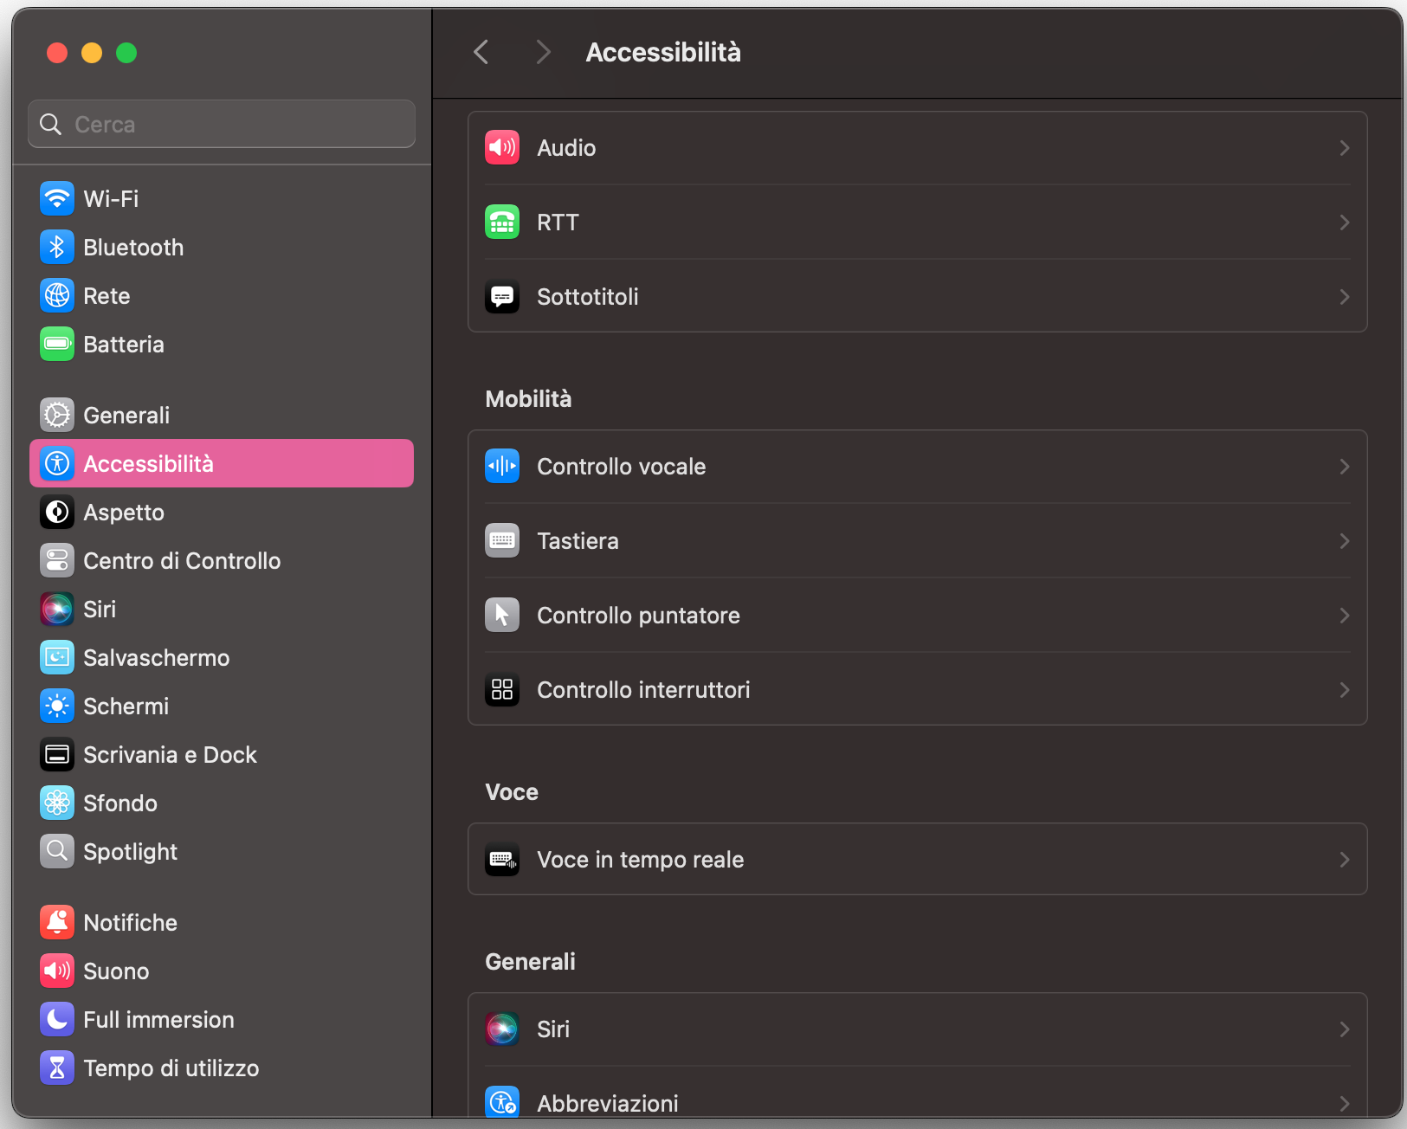Expand the Sottotitoli row chevron
Image resolution: width=1407 pixels, height=1129 pixels.
click(1344, 296)
